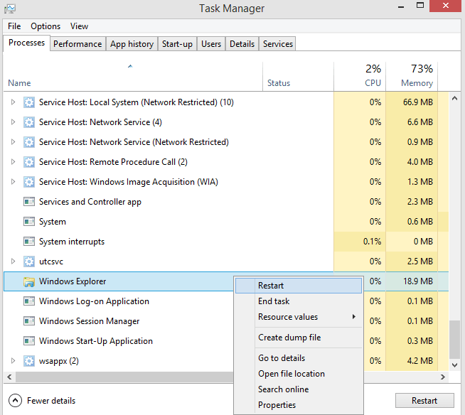Click the gear icon of Remote Procedure Call row
This screenshot has height=415, width=465.
coord(29,162)
